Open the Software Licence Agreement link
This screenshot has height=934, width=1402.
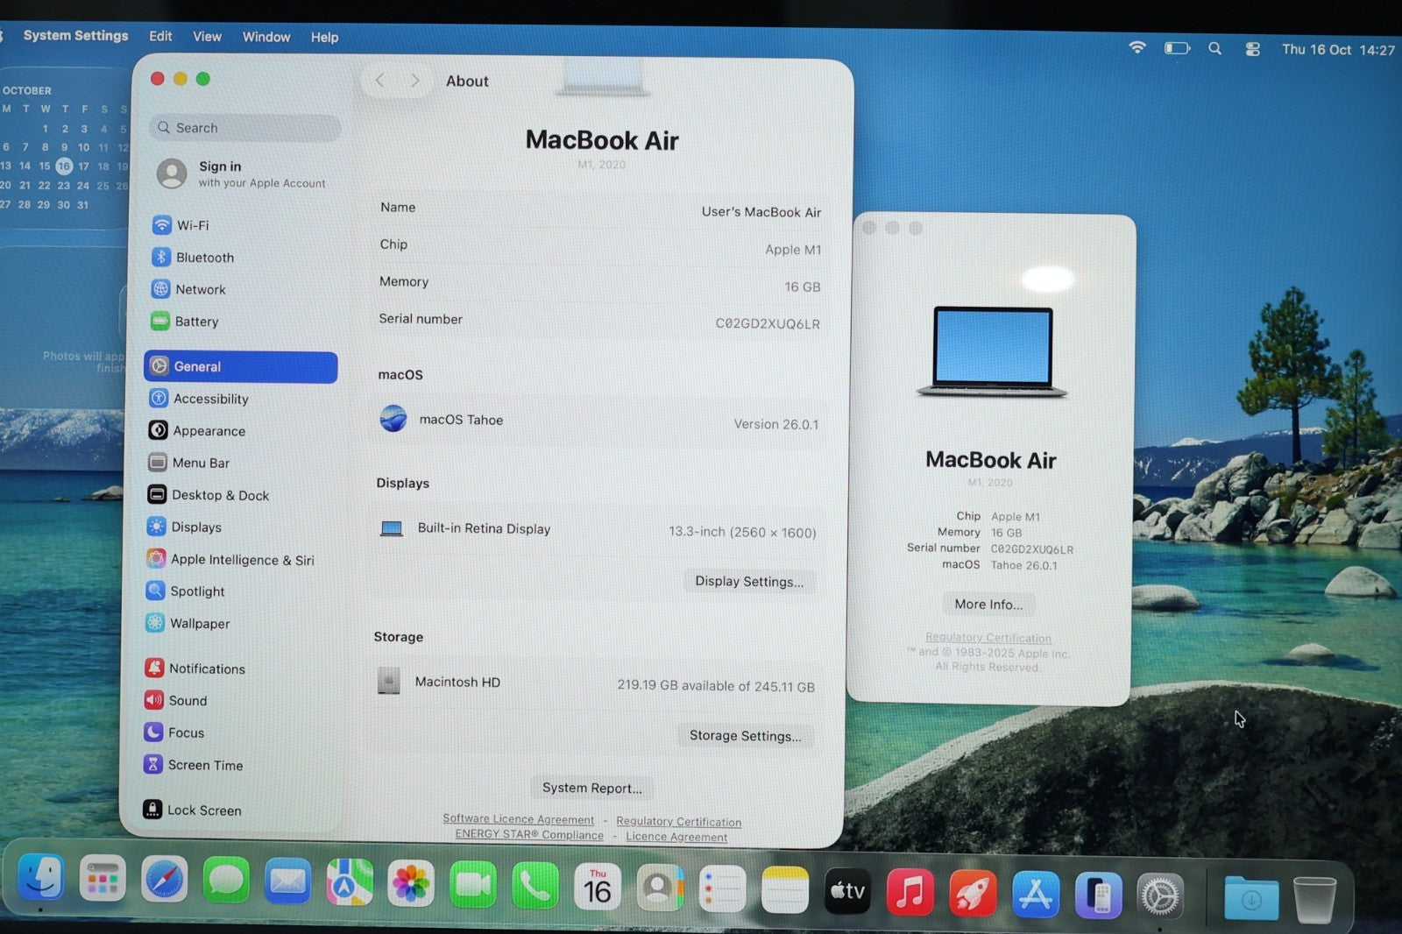point(518,819)
